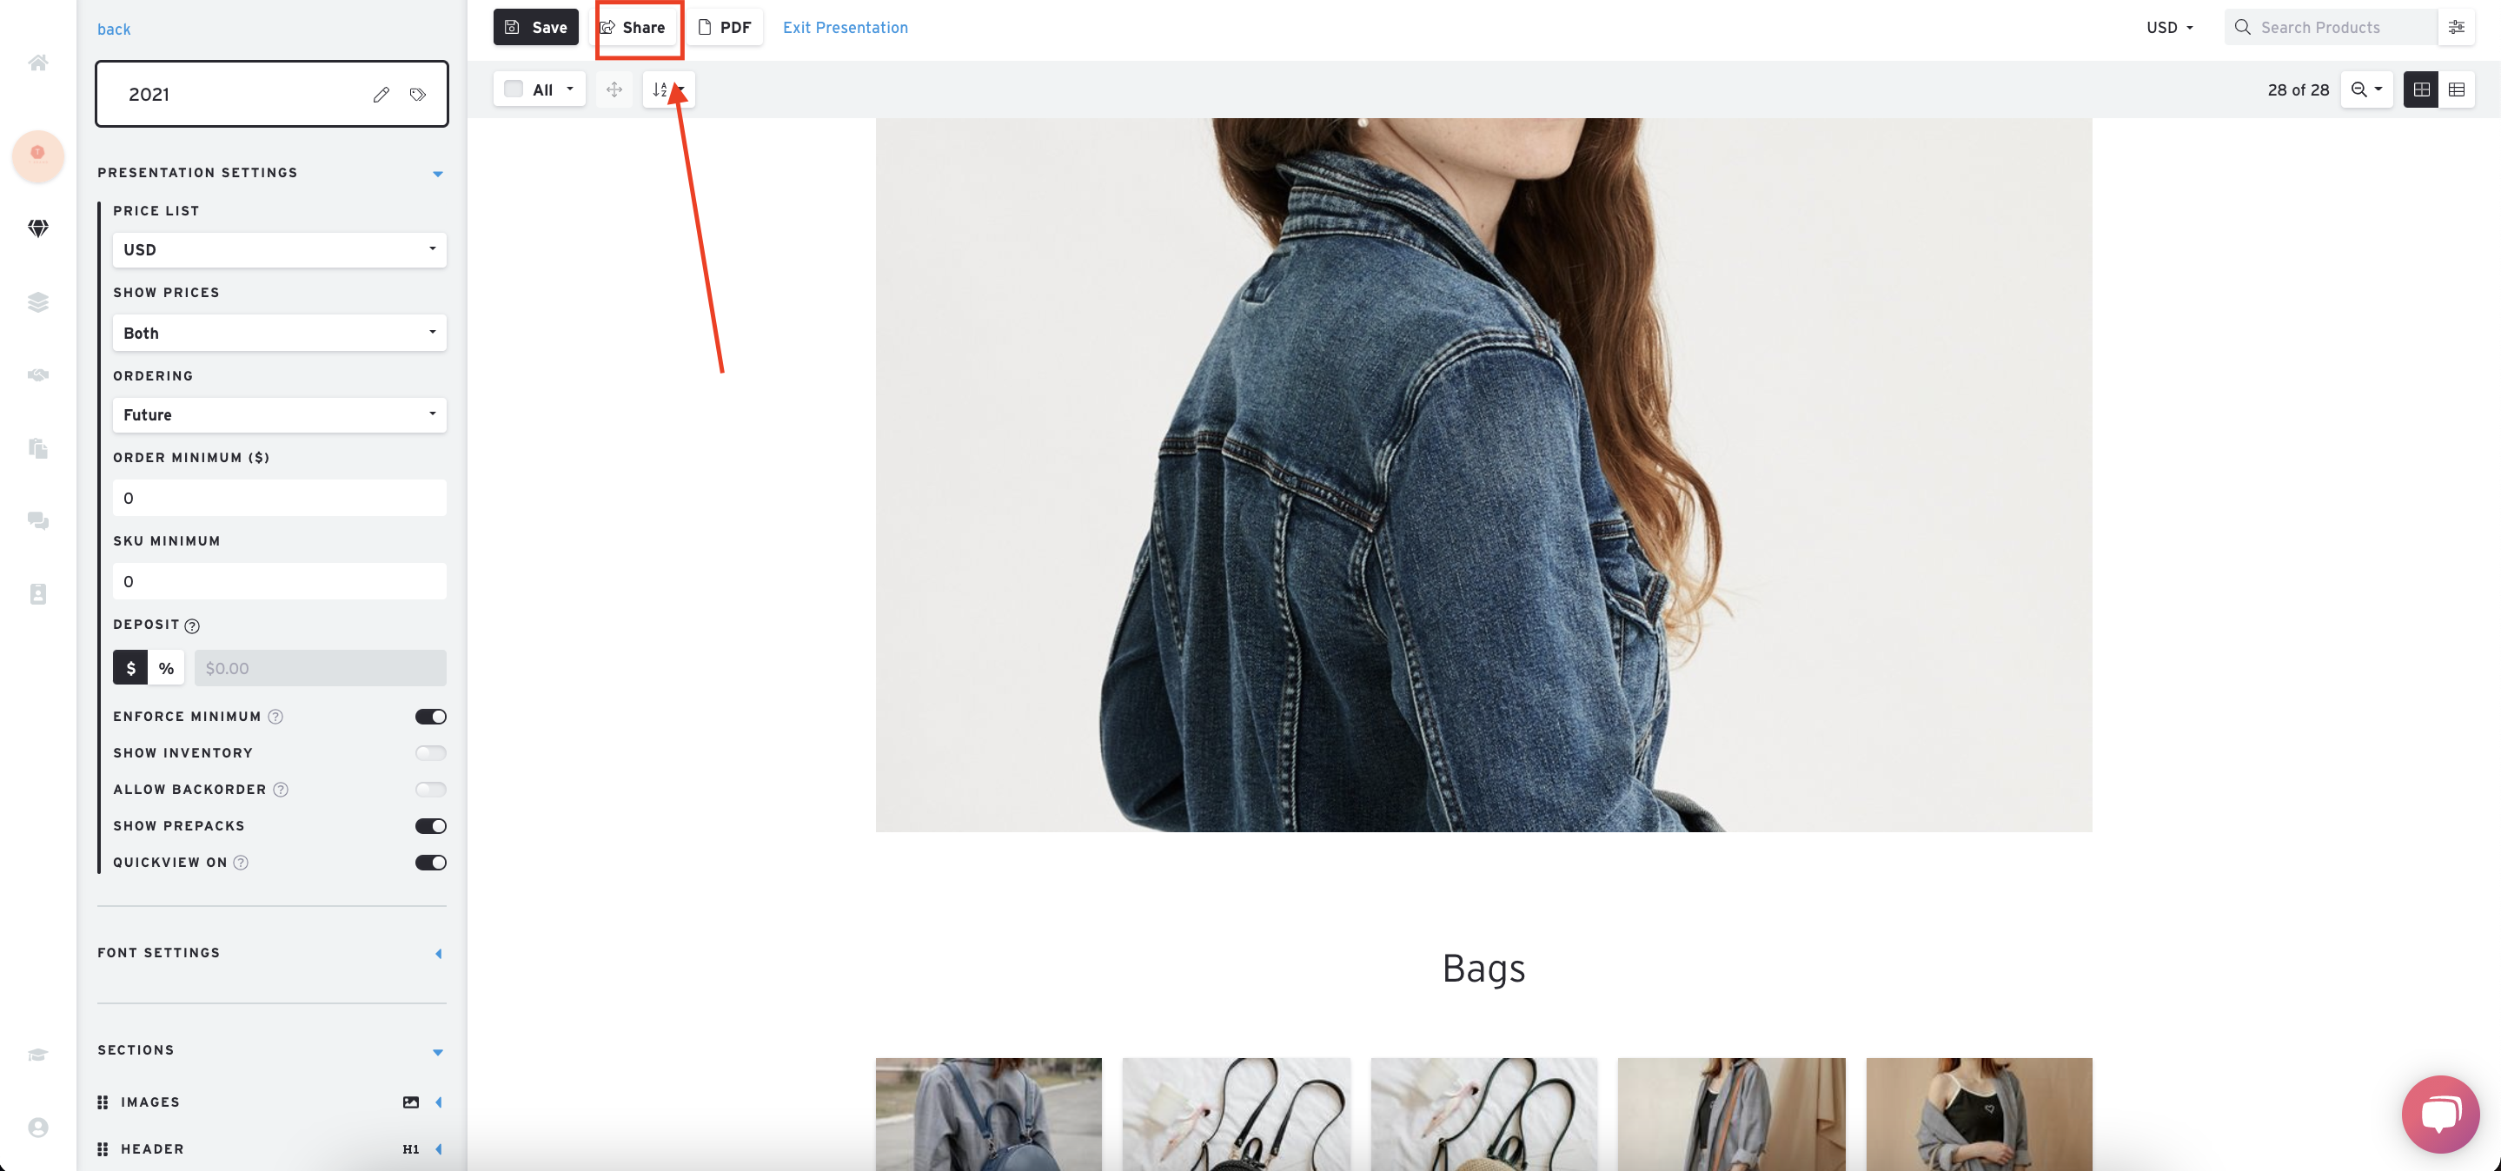Image resolution: width=2501 pixels, height=1171 pixels.
Task: Click the SKU Minimum input field
Action: tap(280, 581)
